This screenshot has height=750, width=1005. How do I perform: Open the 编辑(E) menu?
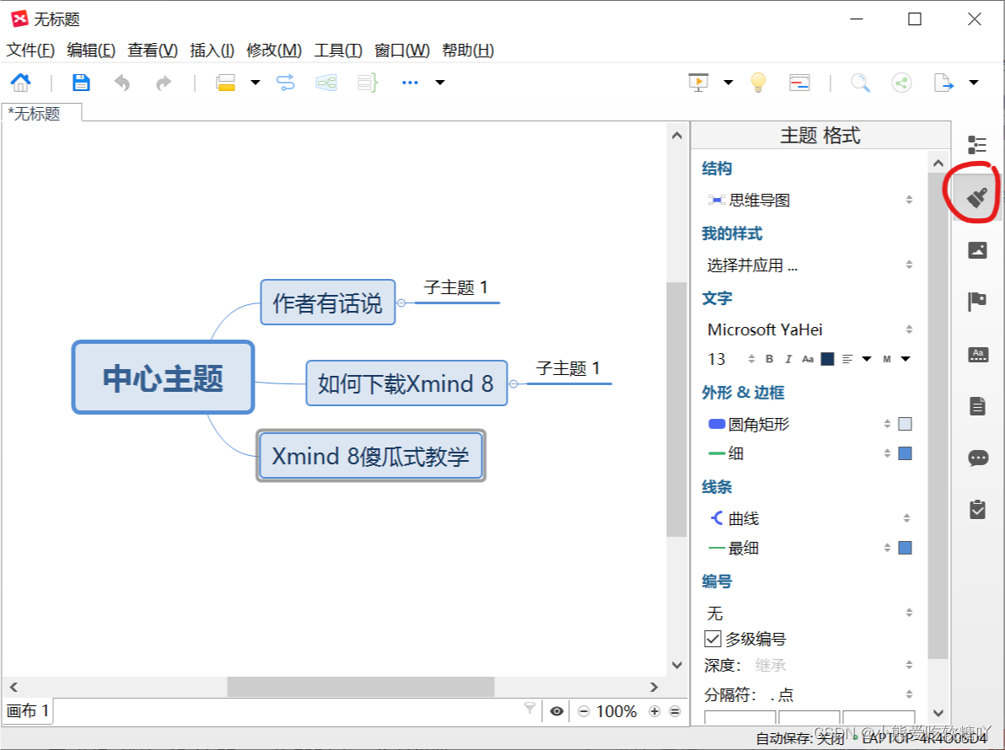91,50
